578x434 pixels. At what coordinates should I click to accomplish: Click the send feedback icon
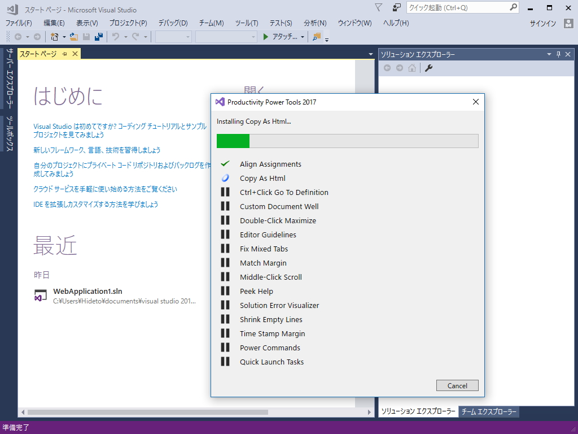pos(397,7)
